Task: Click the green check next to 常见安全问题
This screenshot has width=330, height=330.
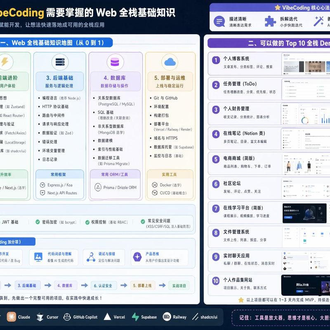Action: pyautogui.click(x=143, y=222)
